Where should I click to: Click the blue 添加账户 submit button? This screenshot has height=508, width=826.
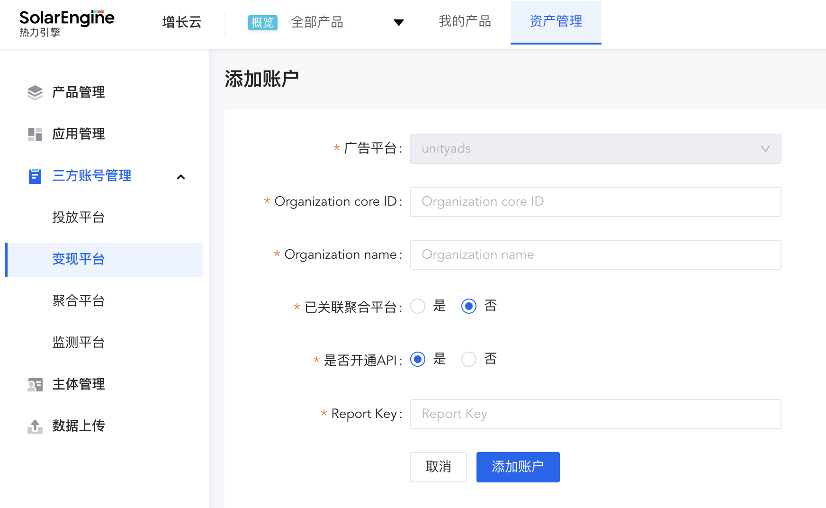point(518,467)
